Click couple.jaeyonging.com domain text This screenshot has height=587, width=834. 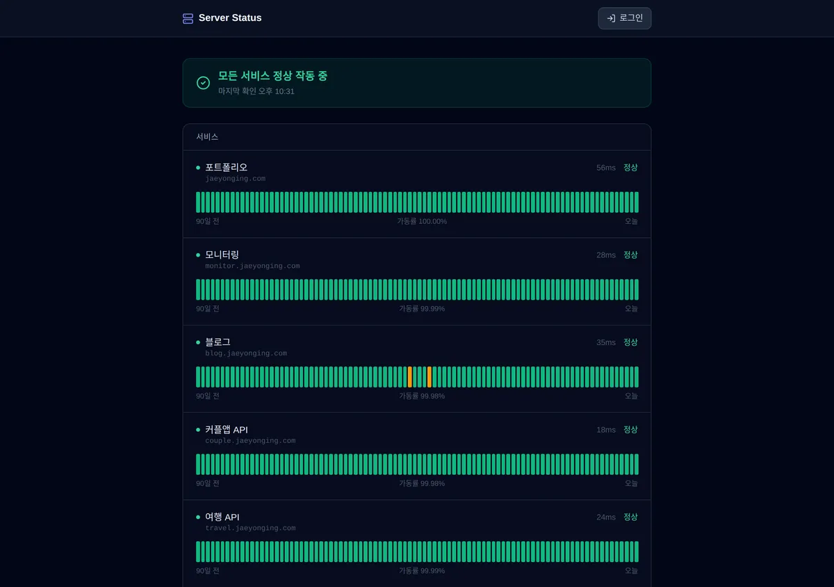click(250, 441)
